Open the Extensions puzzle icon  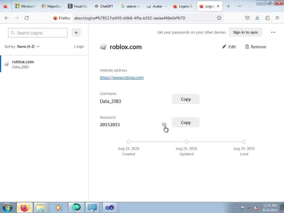(x=267, y=18)
